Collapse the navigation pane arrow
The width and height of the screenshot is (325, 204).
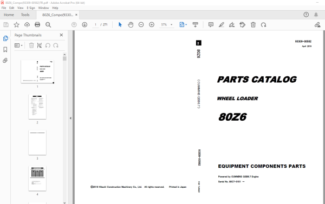pos(70,118)
